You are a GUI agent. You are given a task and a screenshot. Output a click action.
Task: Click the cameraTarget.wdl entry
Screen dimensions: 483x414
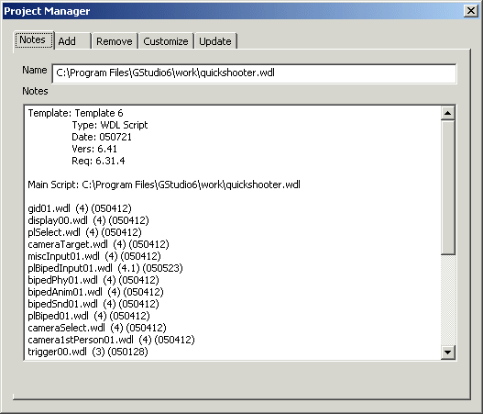click(x=99, y=244)
